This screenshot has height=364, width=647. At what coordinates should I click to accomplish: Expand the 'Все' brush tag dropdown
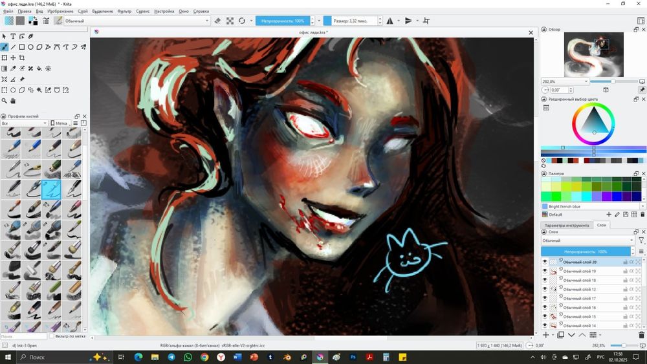pyautogui.click(x=25, y=123)
